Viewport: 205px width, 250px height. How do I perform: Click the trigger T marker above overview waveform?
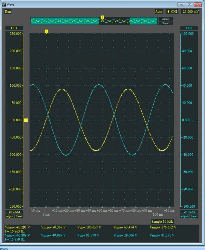(102, 17)
